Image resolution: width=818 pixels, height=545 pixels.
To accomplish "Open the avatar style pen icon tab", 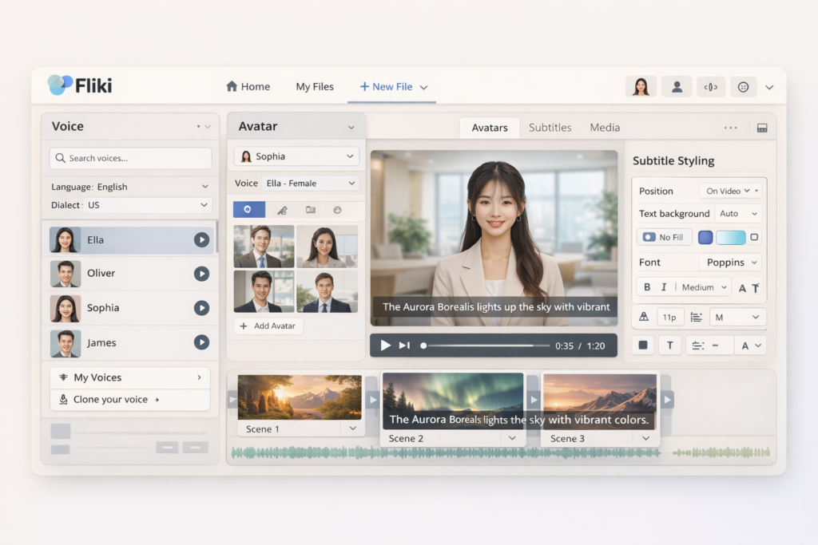I will coord(283,209).
